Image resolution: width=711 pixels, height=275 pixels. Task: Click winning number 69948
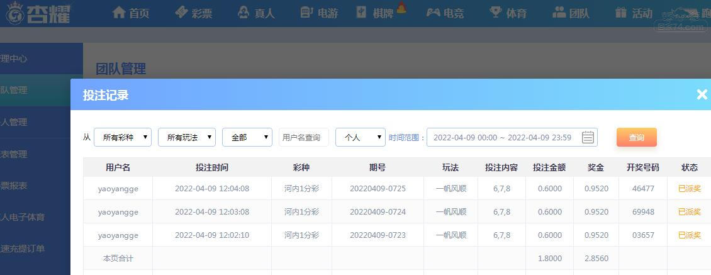point(643,212)
